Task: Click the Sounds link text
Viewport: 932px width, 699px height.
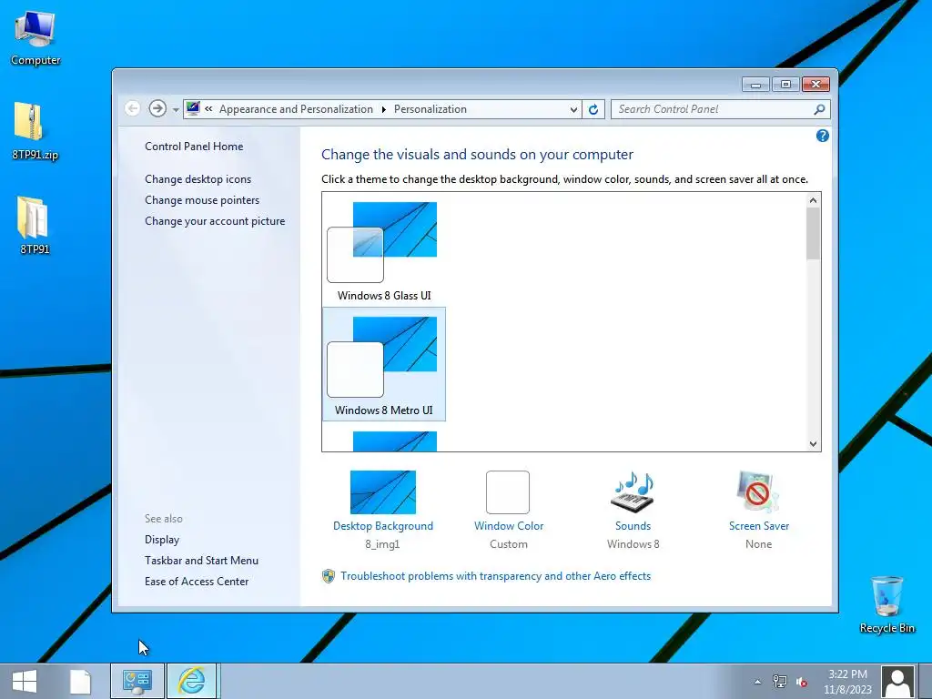Action: tap(633, 526)
